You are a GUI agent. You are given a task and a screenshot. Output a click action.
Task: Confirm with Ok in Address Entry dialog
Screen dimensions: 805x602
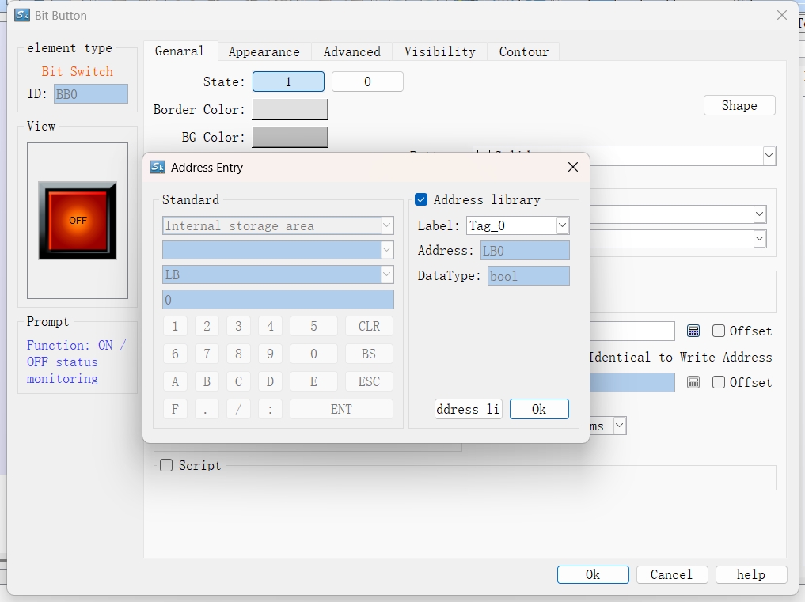[539, 409]
